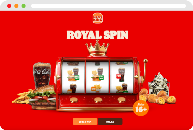Viewport: 193px width, 130px height.
Task: Tap the right gold slot machine button
Action: 122,100
